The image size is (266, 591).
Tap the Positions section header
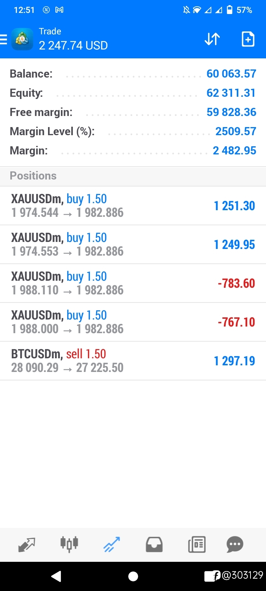[133, 176]
